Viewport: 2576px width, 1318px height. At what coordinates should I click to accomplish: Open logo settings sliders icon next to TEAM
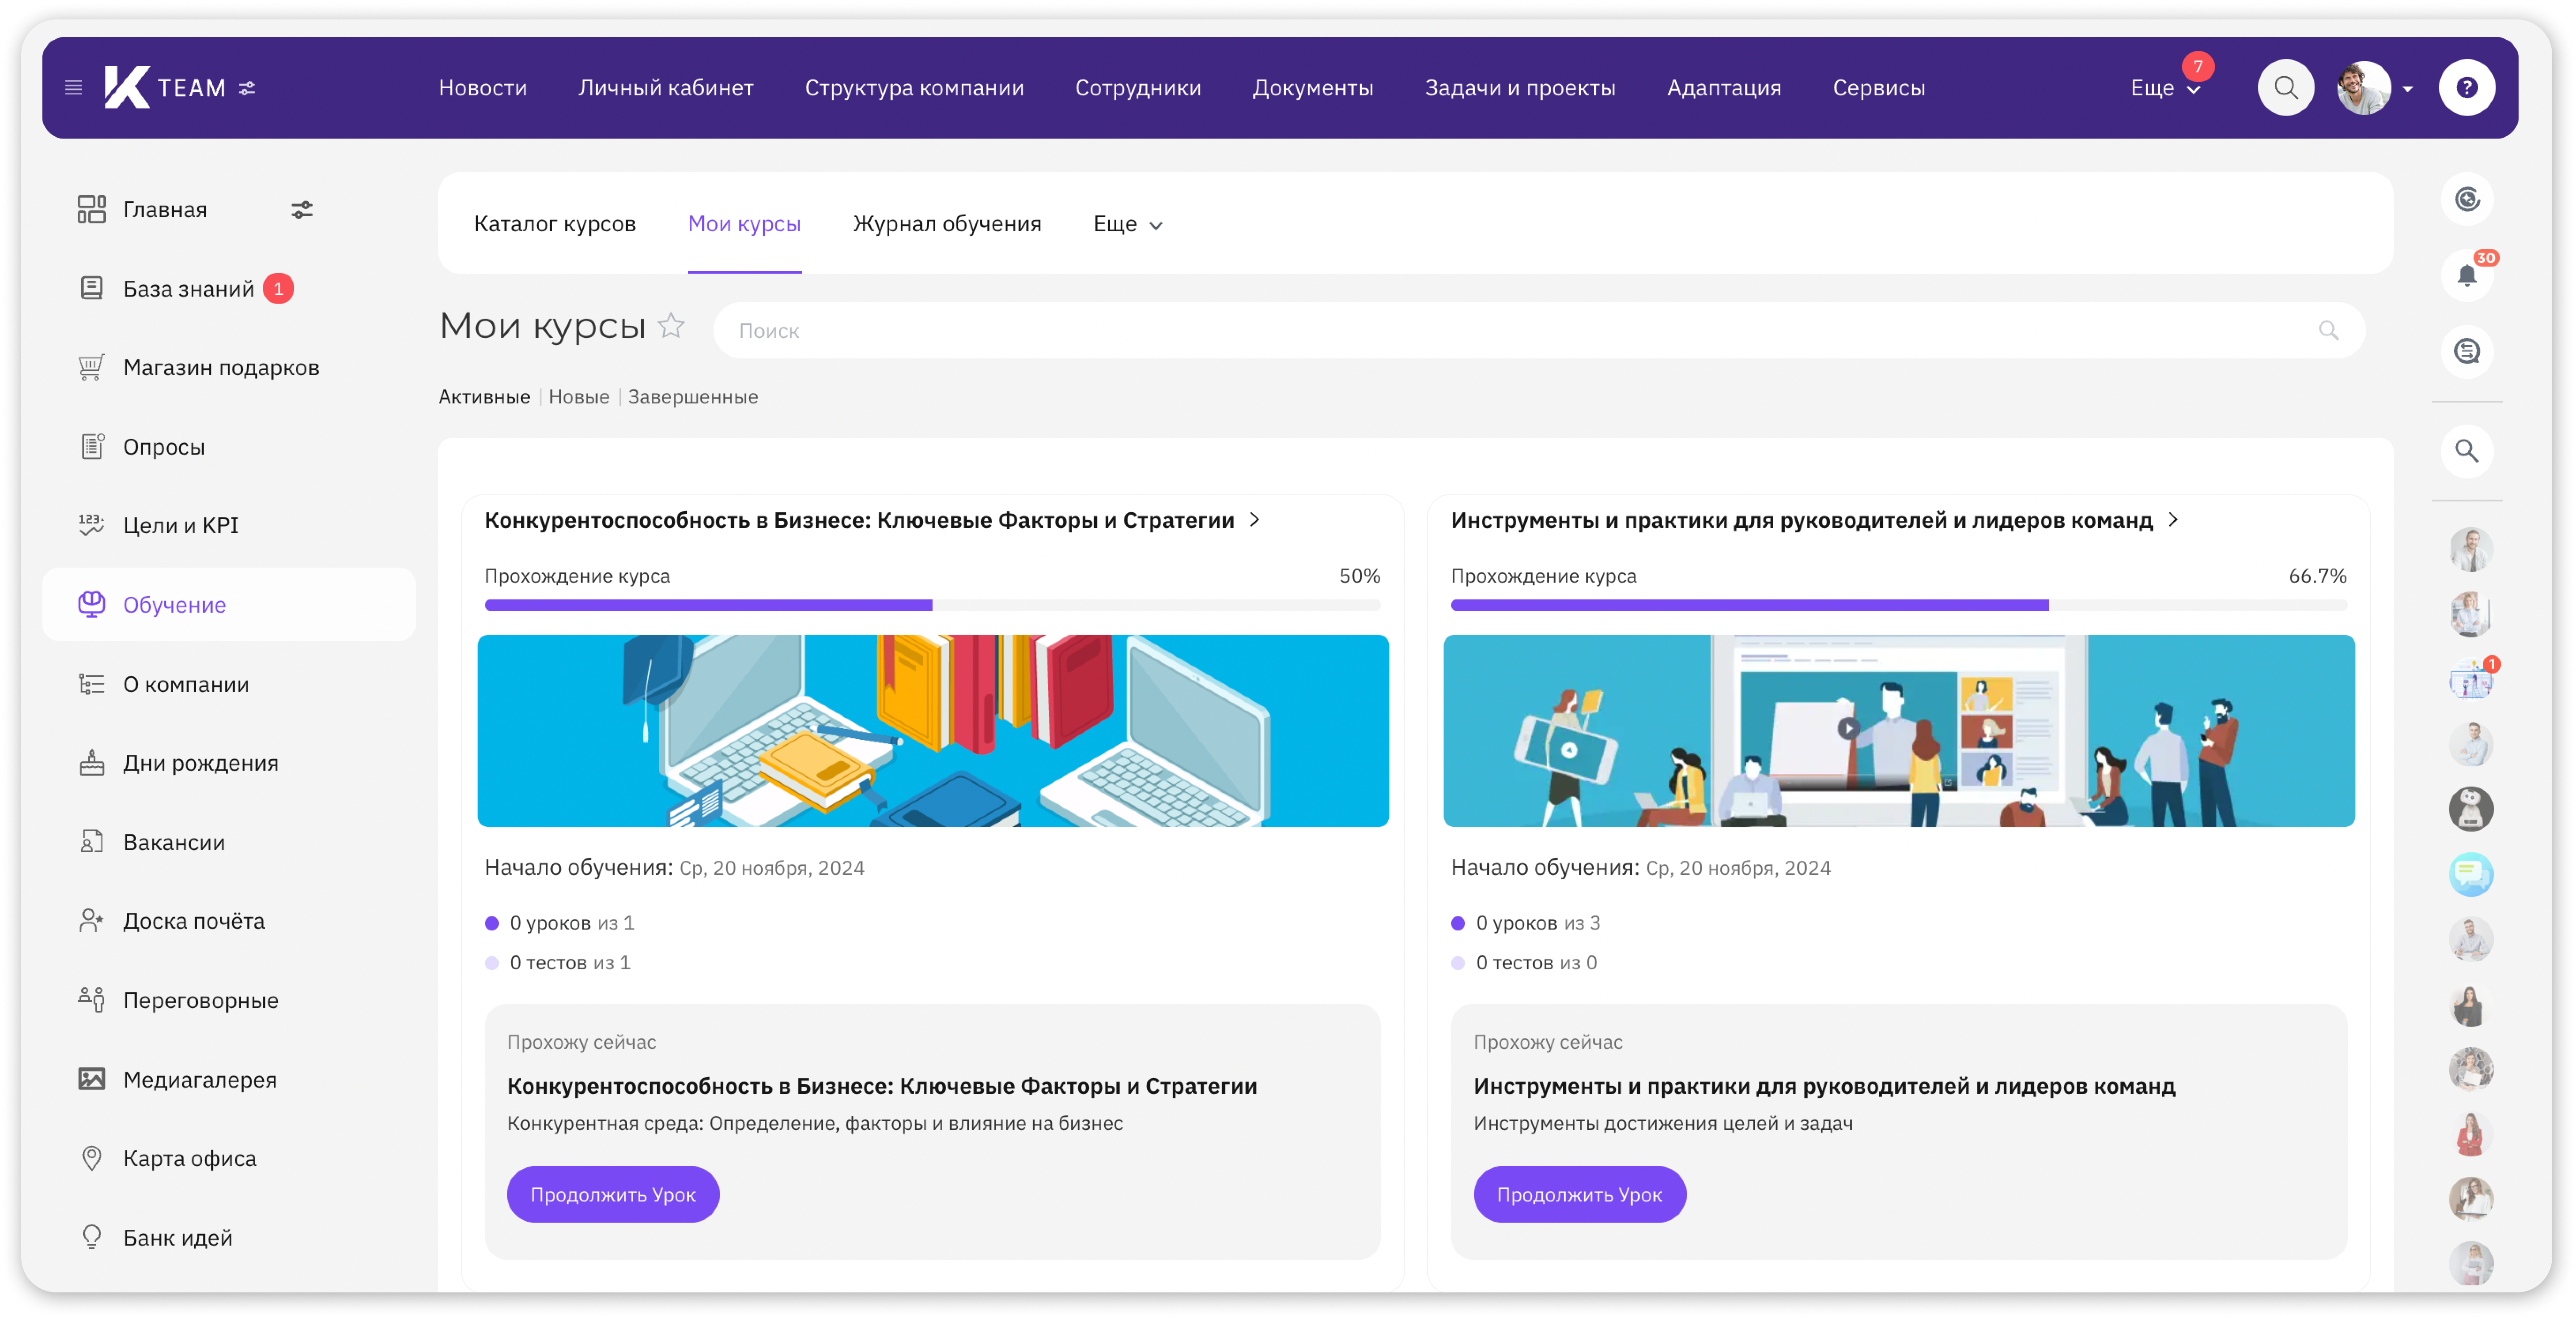click(x=247, y=88)
